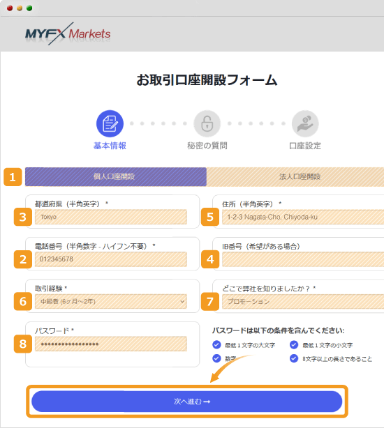
Task: Click the MYFX Markets logo
Action: tap(68, 34)
